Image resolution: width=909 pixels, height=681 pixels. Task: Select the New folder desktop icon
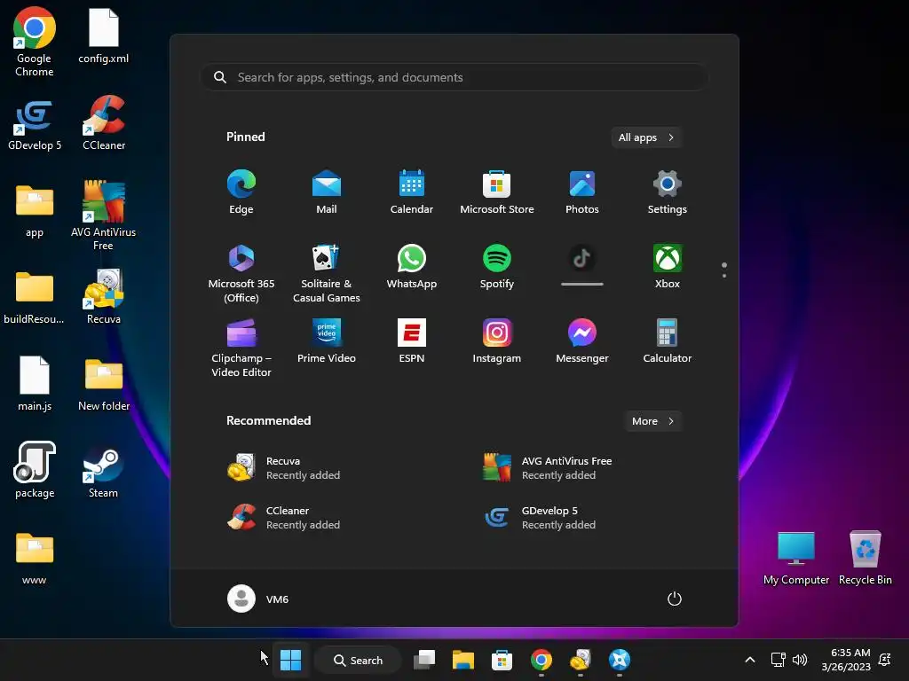click(104, 385)
